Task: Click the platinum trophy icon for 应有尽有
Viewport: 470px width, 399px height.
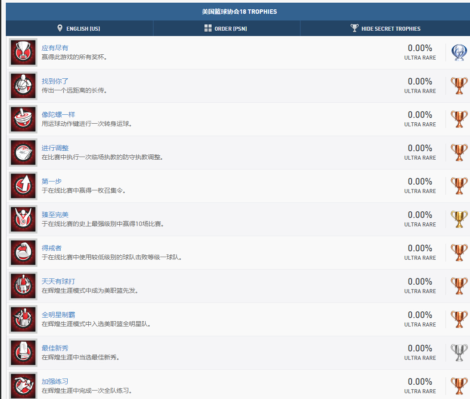Action: pos(459,52)
